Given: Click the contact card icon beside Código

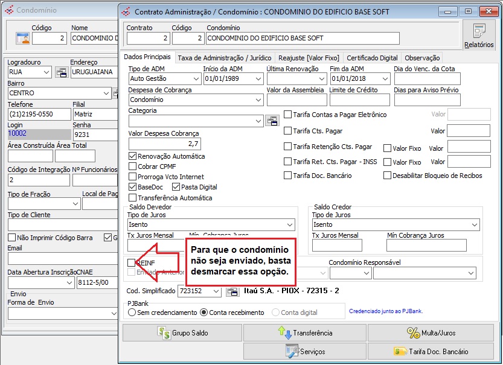Looking at the screenshot, I should (22, 39).
